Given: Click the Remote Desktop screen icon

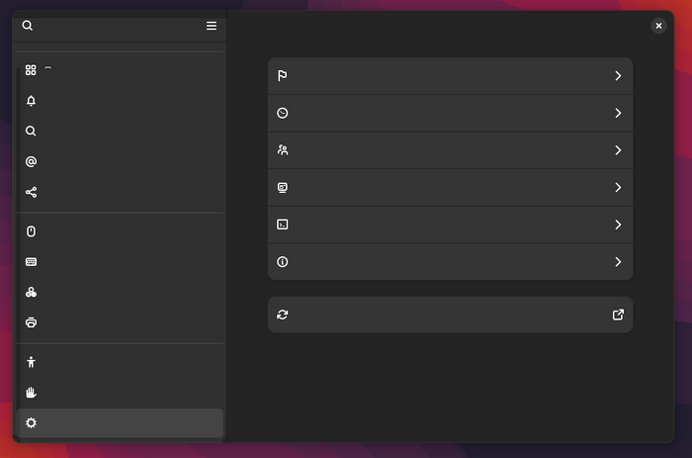Looking at the screenshot, I should click(x=283, y=188).
